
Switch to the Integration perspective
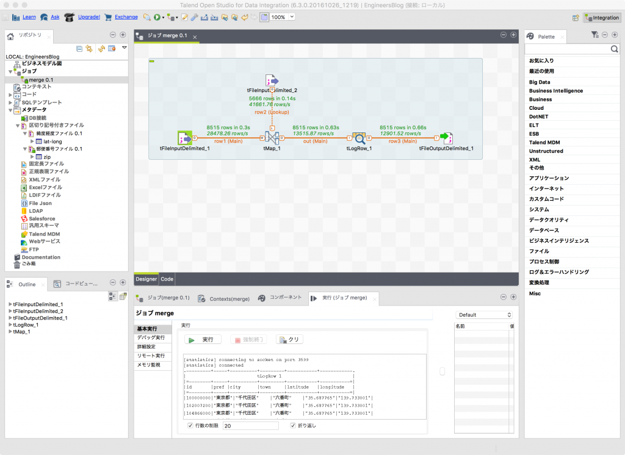tap(602, 18)
